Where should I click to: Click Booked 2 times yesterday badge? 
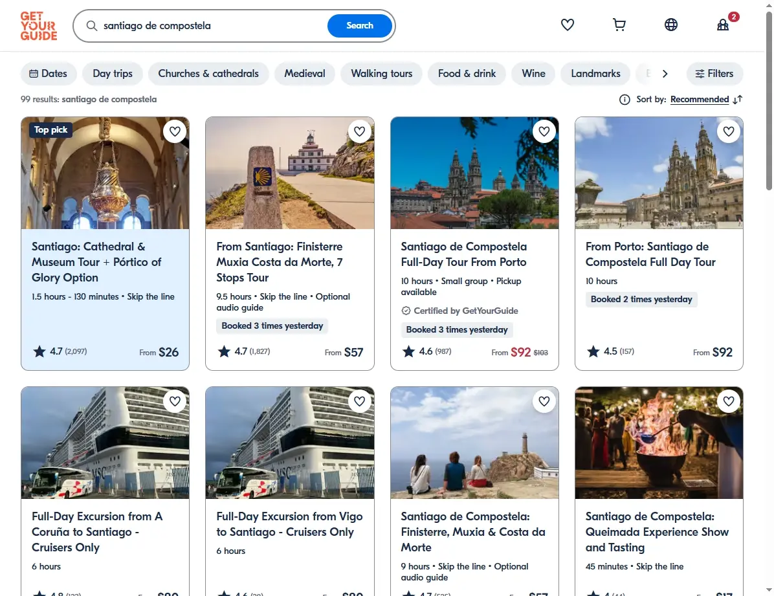[641, 299]
